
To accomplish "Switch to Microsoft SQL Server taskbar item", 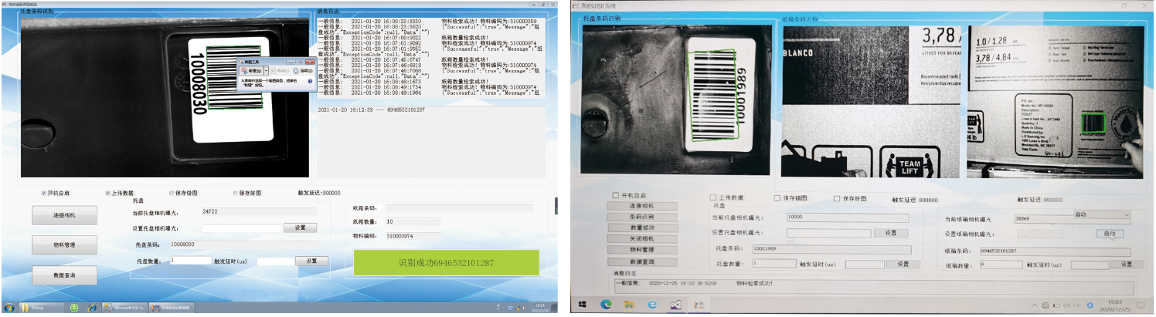I will tap(125, 307).
